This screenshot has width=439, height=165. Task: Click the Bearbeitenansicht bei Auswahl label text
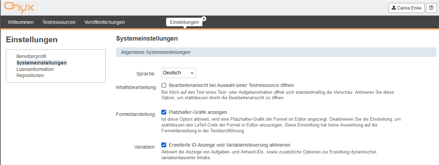pyautogui.click(x=231, y=85)
